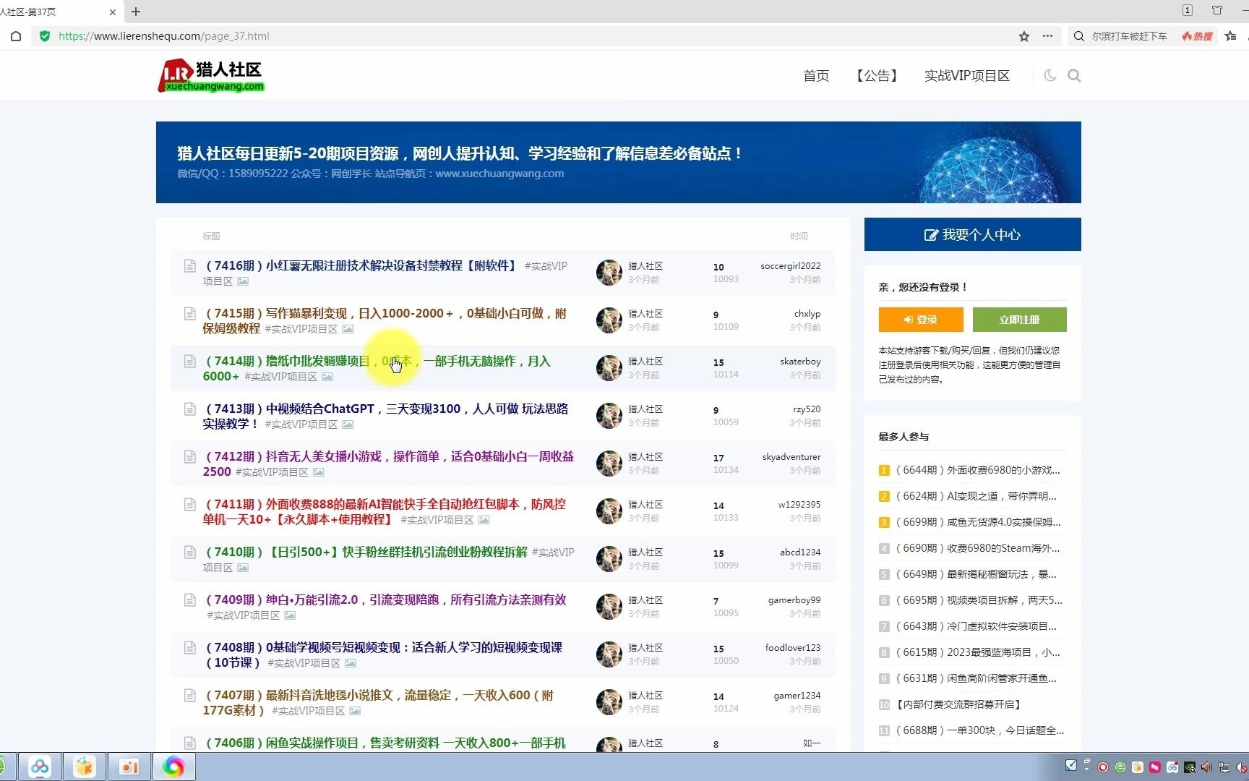Screen dimensions: 1249x781
Task: Click the 猎人社区 site logo
Action: 211,76
